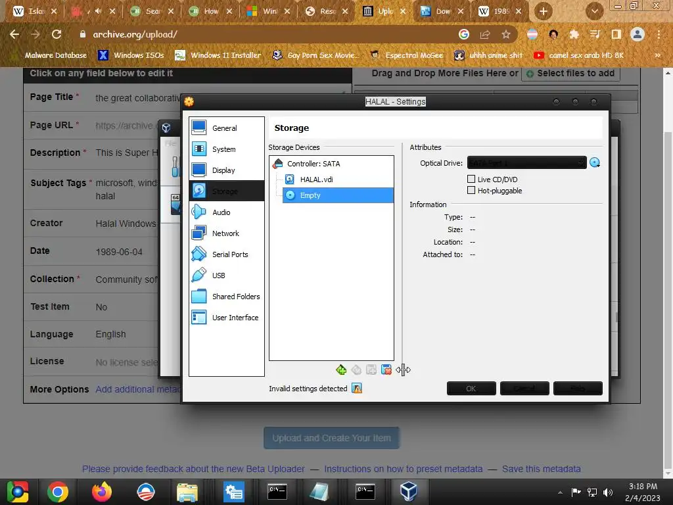Open the Chrome extensions puzzle icon
Viewport: 673px width, 505px height.
pyautogui.click(x=574, y=34)
